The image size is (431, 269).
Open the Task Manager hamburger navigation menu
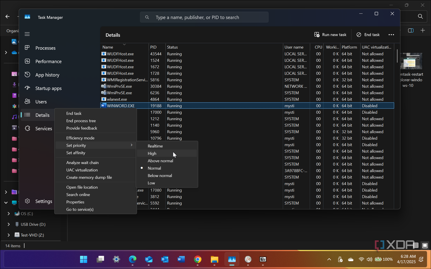(27, 34)
